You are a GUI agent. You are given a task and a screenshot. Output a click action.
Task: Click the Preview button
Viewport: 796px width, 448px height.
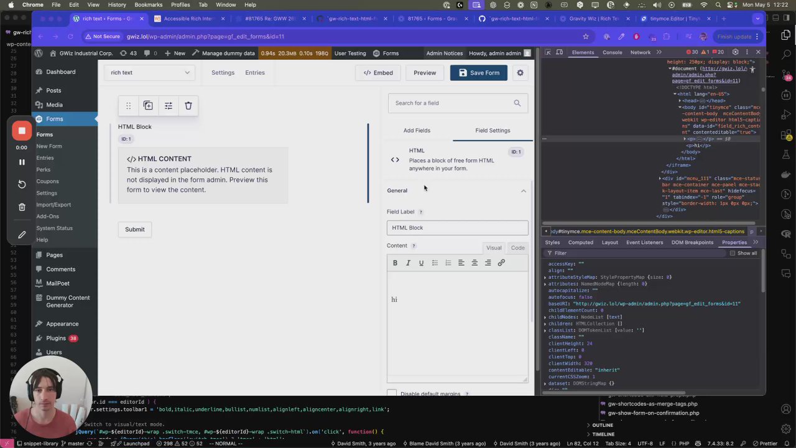pos(425,73)
